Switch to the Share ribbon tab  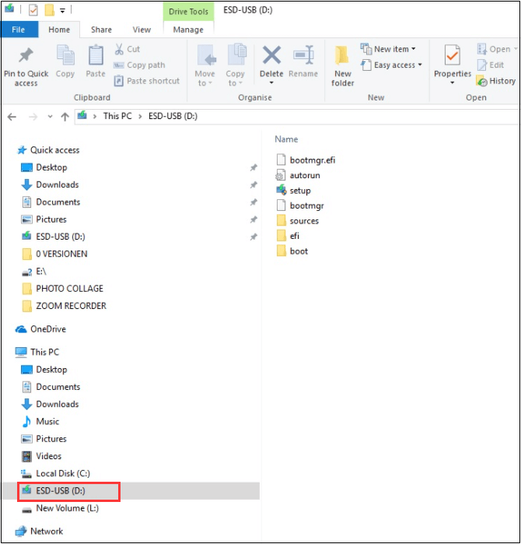pyautogui.click(x=101, y=30)
